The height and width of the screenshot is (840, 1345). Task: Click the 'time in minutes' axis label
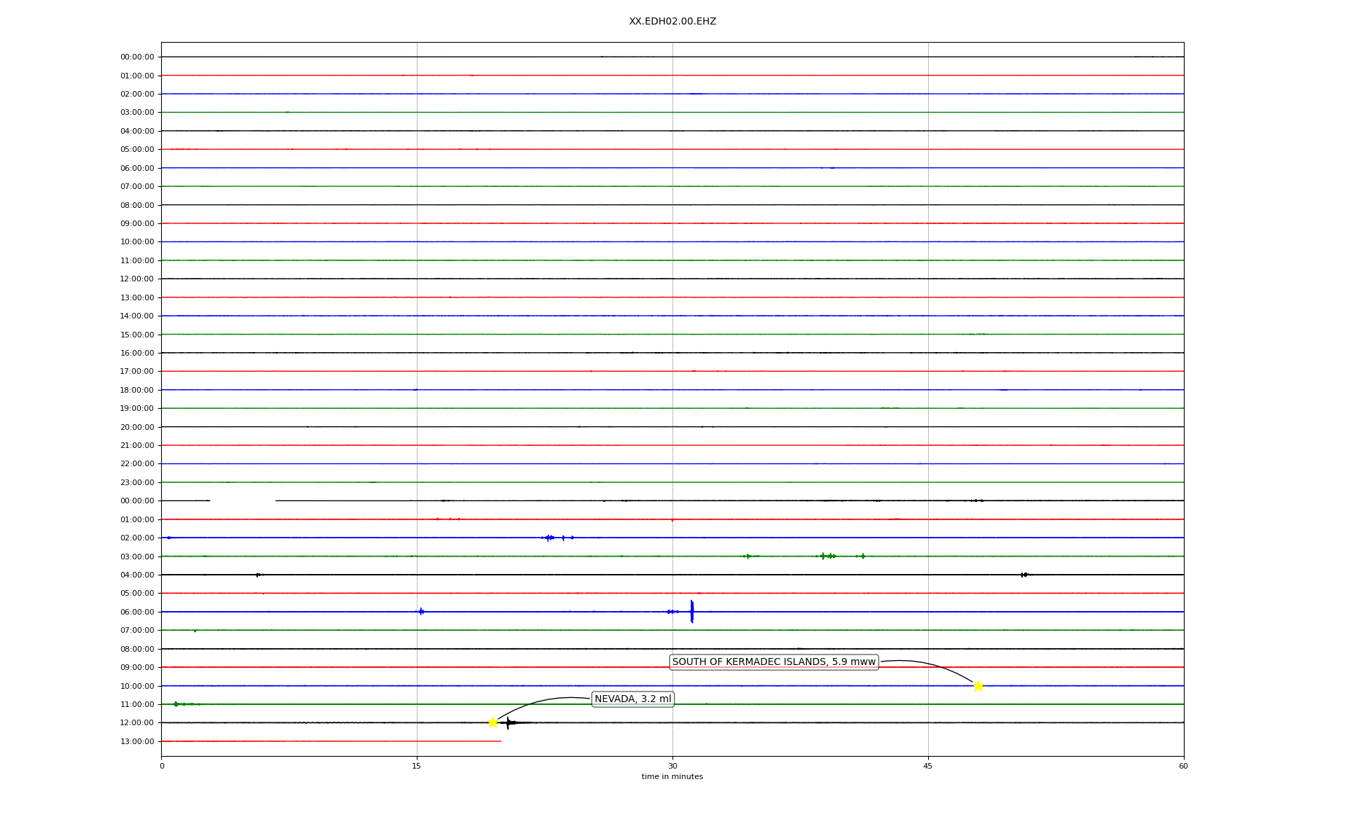click(x=672, y=776)
